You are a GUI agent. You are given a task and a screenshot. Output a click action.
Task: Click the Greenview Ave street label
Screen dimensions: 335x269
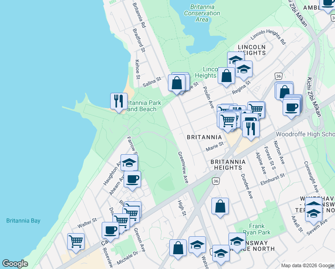(x=183, y=168)
